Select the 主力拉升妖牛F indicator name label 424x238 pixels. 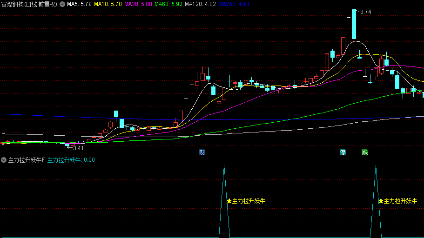tap(26, 160)
